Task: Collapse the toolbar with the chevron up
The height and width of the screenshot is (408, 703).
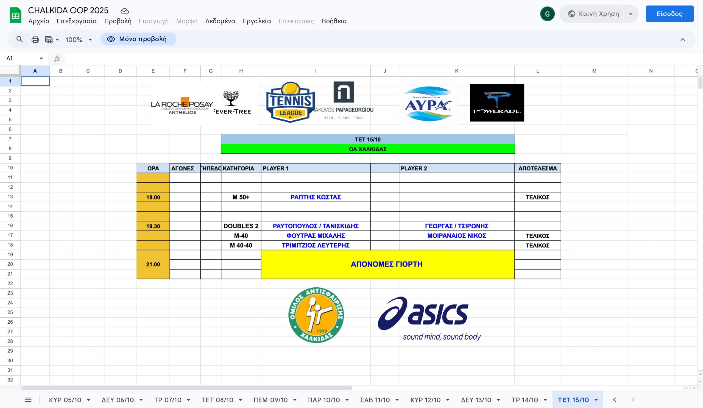Action: pyautogui.click(x=682, y=40)
